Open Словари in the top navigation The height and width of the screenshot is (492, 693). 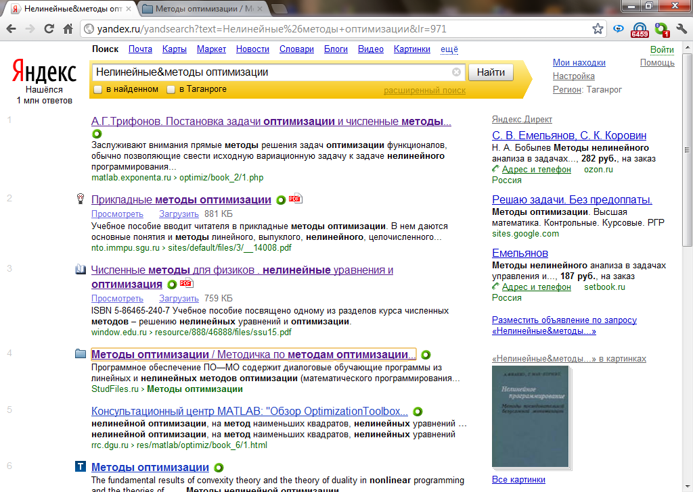[x=296, y=49]
